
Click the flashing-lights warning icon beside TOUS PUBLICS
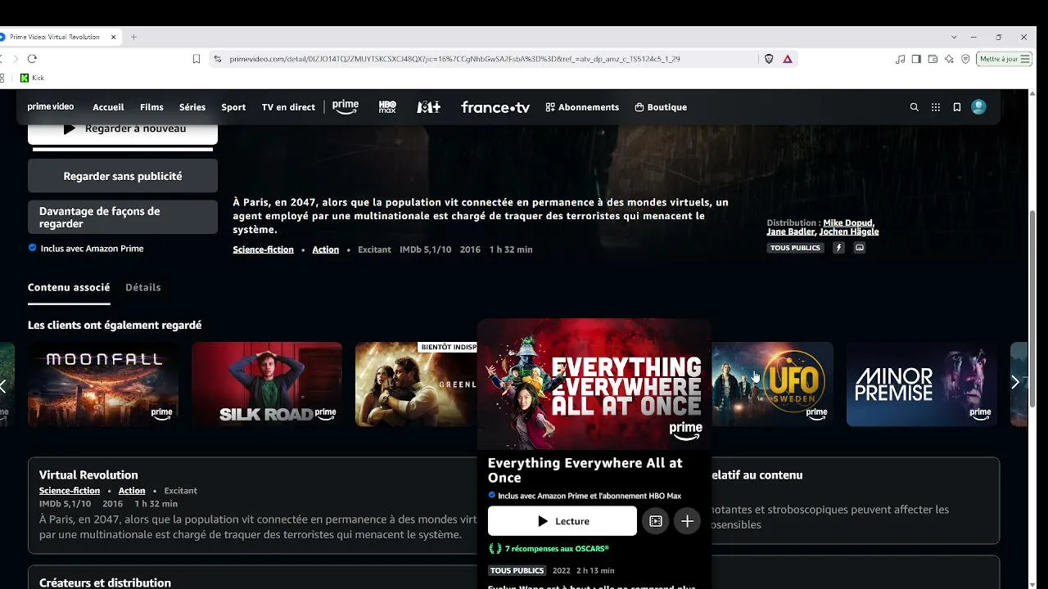pyautogui.click(x=838, y=248)
